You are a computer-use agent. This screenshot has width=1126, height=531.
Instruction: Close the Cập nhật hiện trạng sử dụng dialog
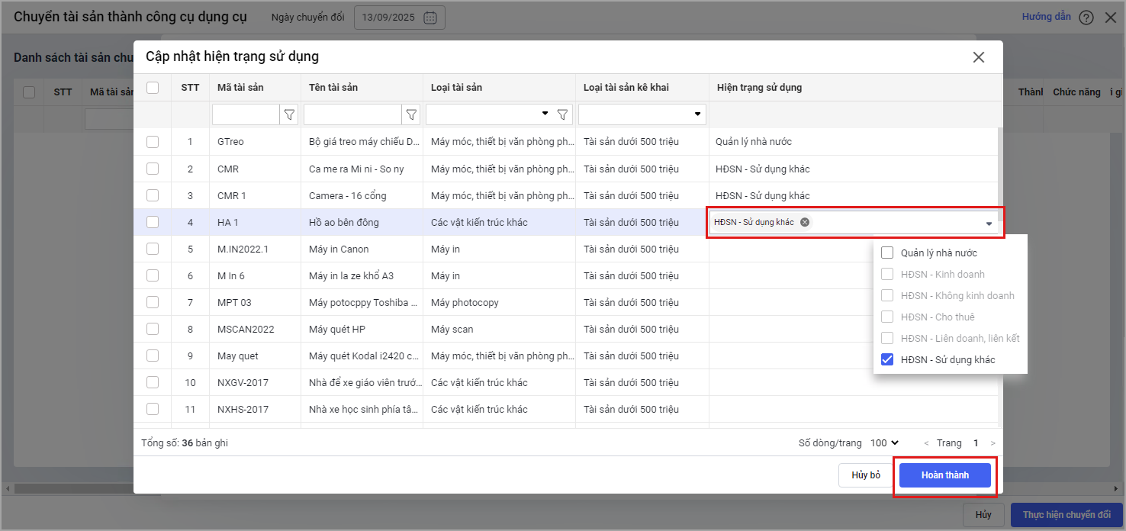[x=978, y=57]
